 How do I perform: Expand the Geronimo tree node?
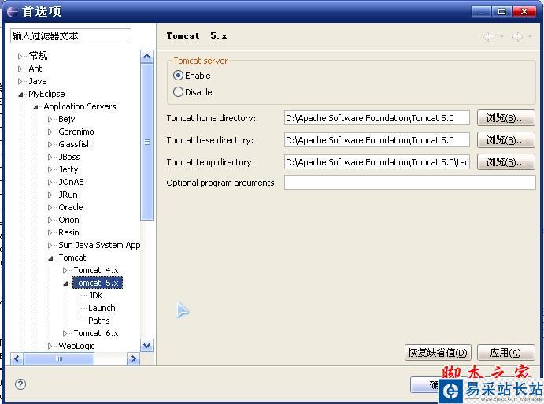click(x=50, y=132)
